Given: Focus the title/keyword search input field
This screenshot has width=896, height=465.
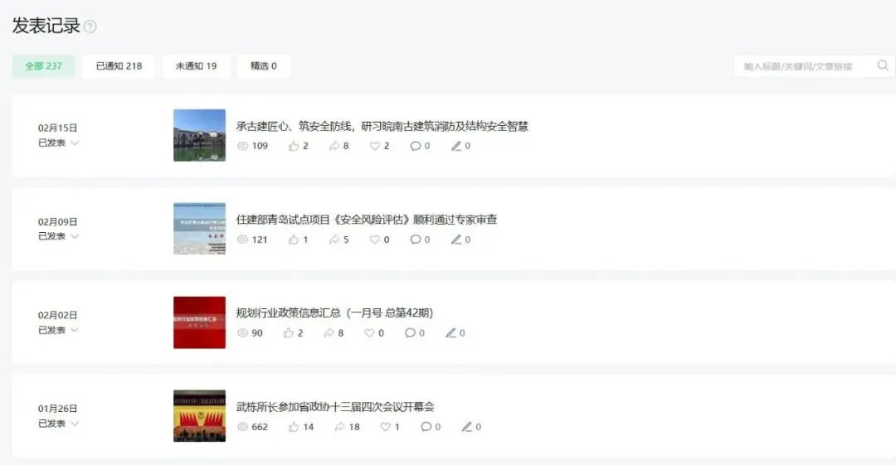Looking at the screenshot, I should [x=806, y=66].
